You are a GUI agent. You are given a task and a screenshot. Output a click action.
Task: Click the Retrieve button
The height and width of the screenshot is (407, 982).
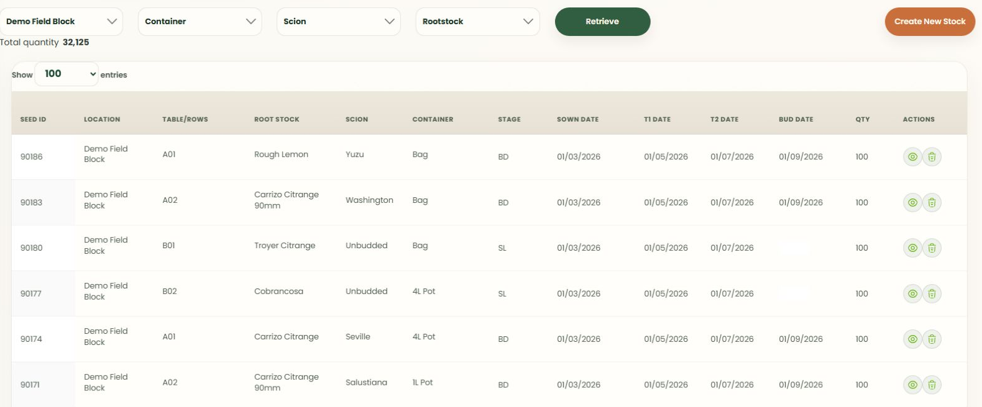click(602, 22)
